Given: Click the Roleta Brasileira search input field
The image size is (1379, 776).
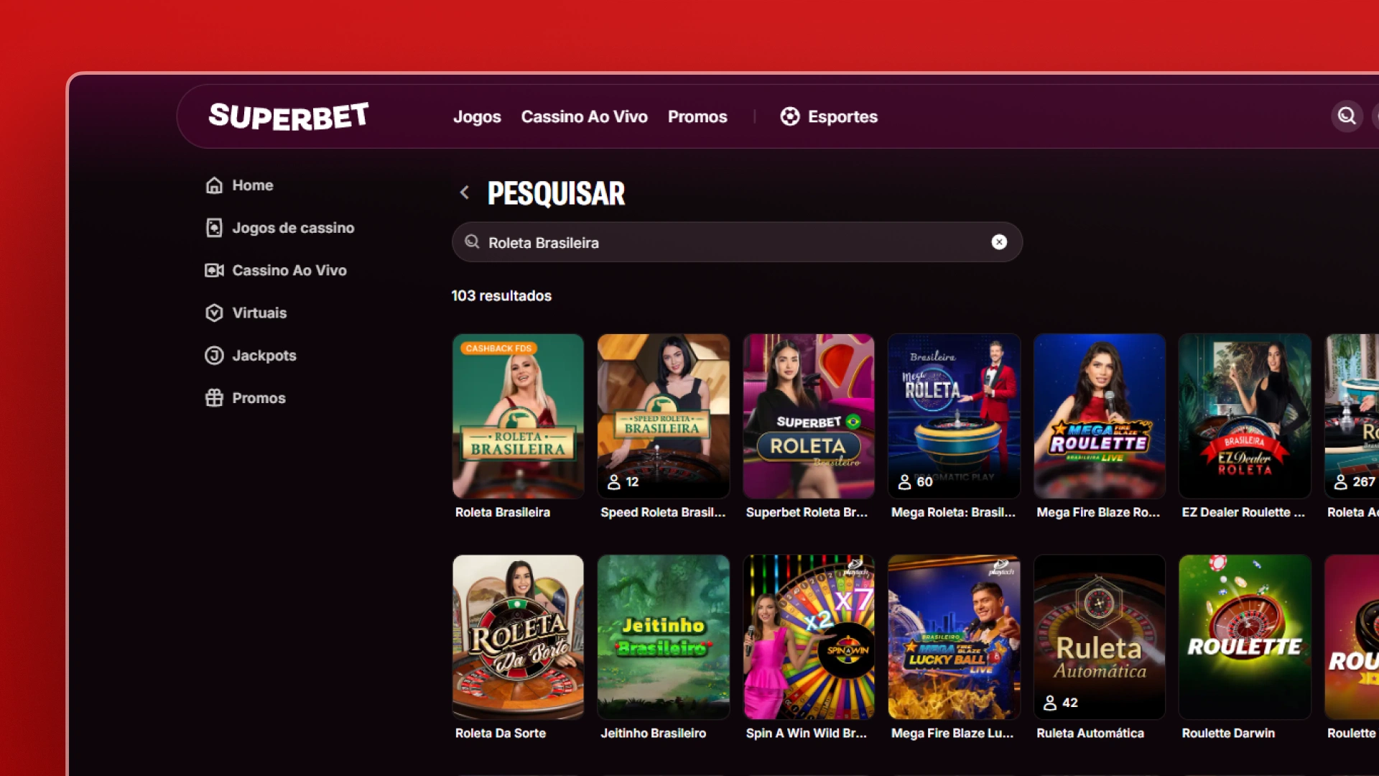Looking at the screenshot, I should [737, 242].
